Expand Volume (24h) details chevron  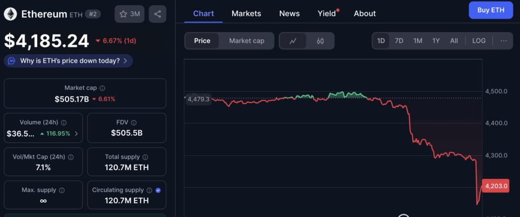point(77,134)
